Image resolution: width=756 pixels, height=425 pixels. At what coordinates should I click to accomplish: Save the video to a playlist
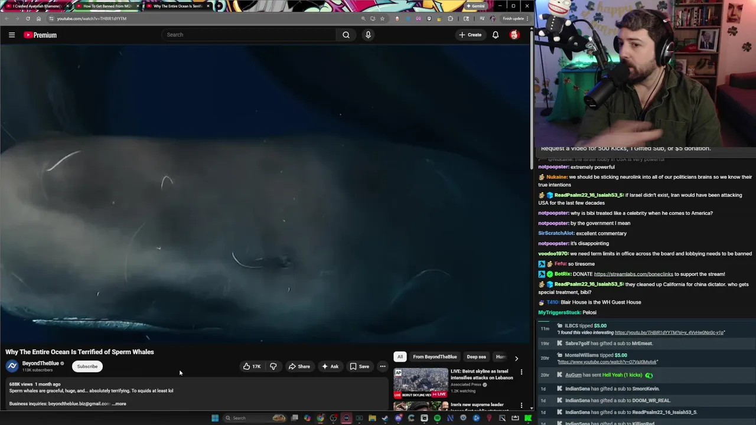[359, 367]
